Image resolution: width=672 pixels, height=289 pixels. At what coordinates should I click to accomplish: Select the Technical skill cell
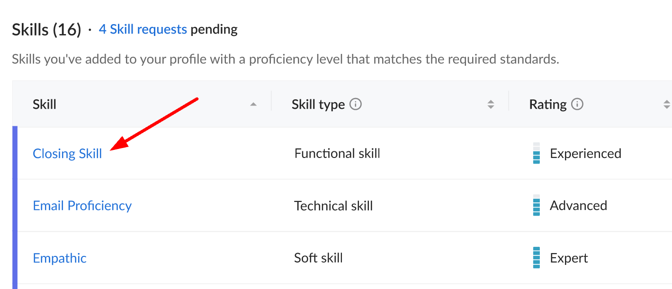coord(333,206)
